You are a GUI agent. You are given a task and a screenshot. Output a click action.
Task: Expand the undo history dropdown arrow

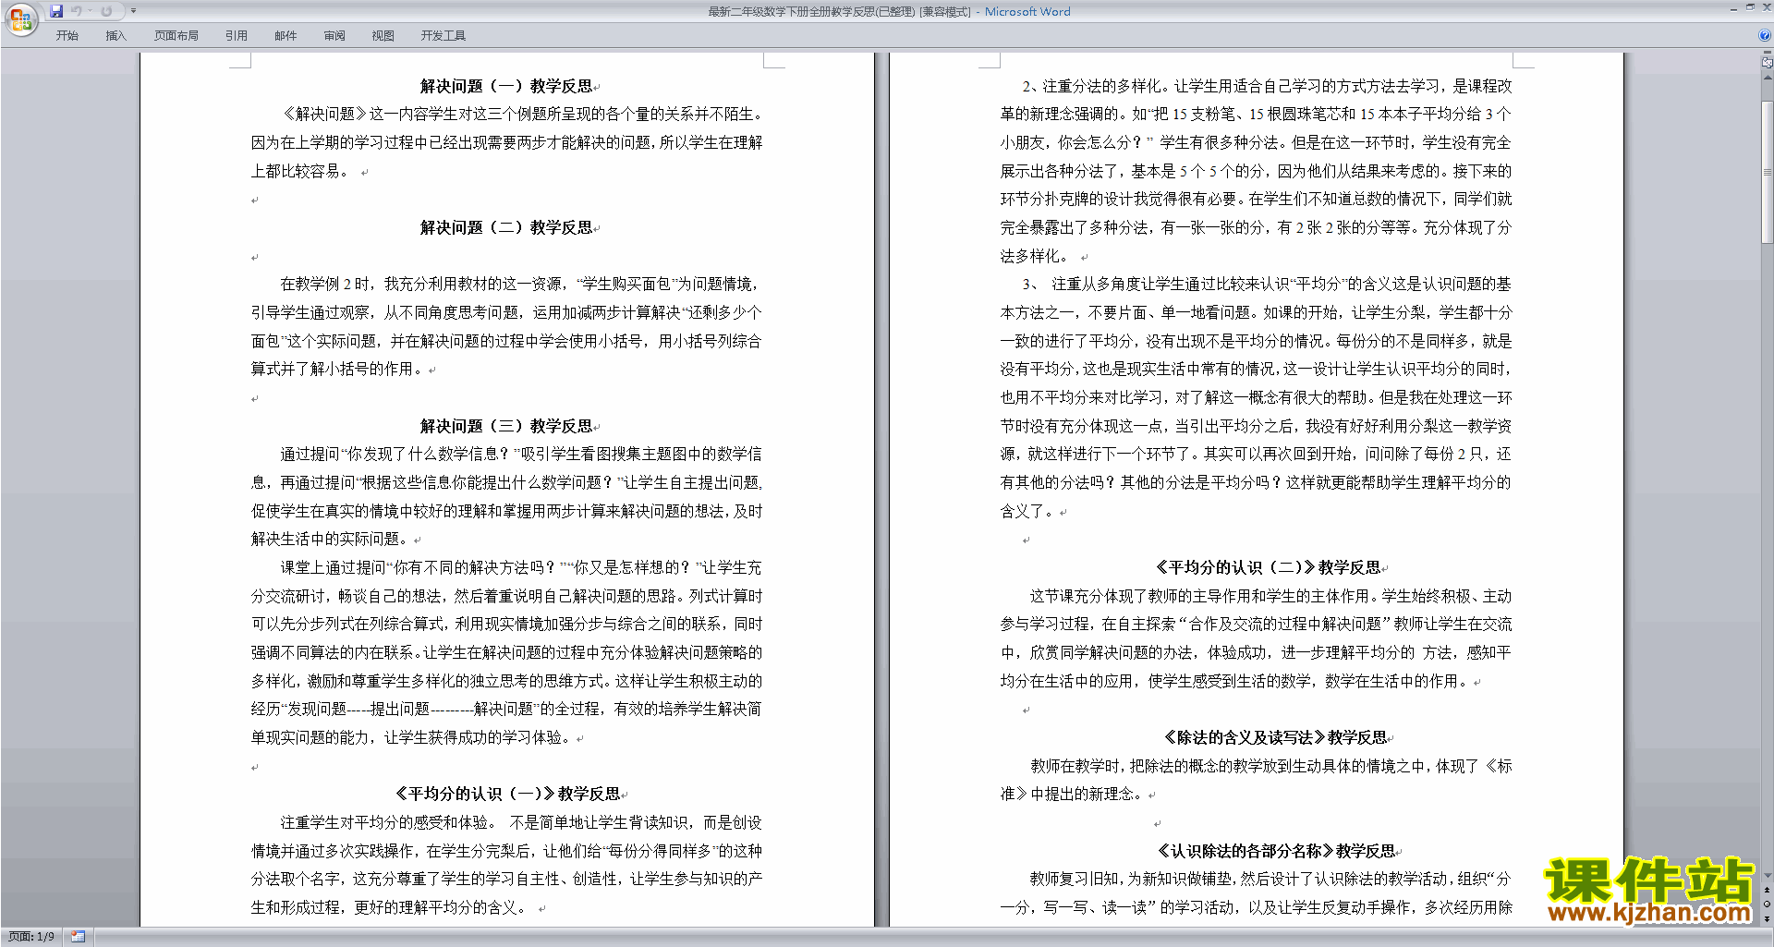(90, 11)
